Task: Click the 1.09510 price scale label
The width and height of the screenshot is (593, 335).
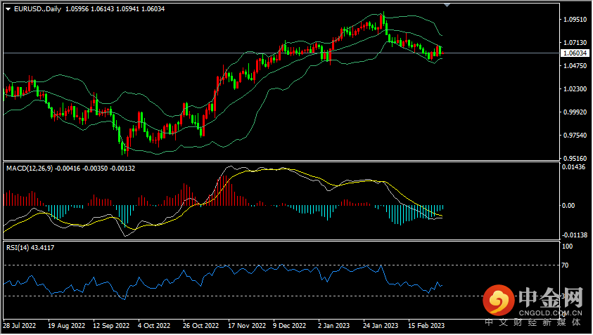Action: pos(574,20)
